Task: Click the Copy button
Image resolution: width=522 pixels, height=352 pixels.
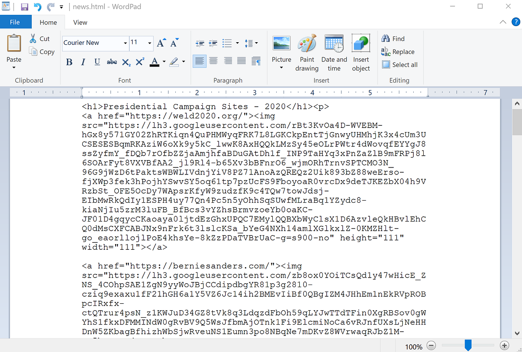Action: [42, 51]
